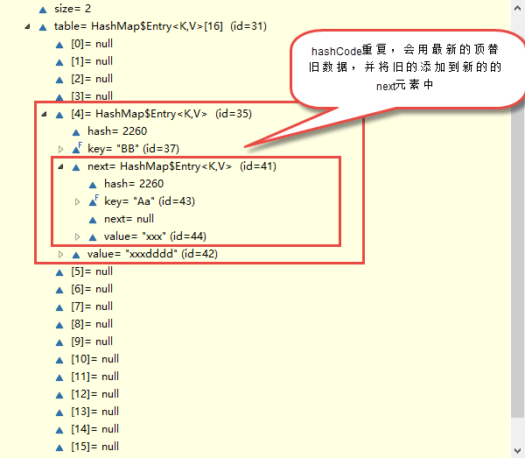Click the scrollbar up arrow
525x458 pixels.
pyautogui.click(x=518, y=9)
